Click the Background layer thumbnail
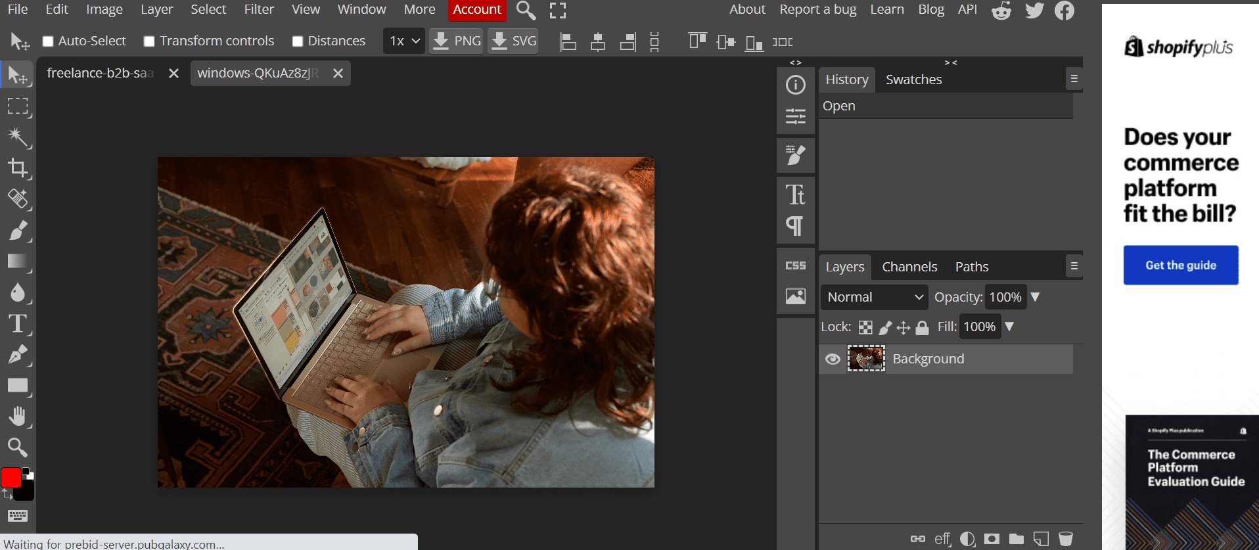 [x=866, y=359]
